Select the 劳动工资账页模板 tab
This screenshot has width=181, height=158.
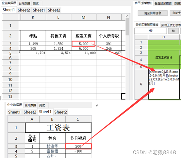coord(147,25)
